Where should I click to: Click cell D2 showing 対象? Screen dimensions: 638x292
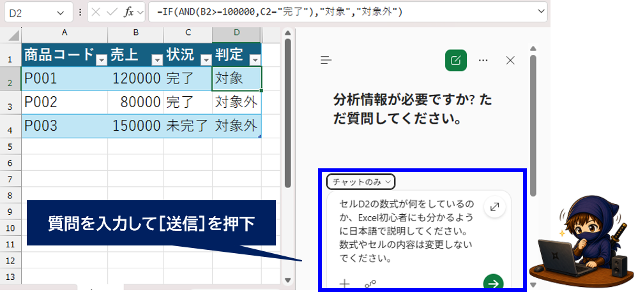[236, 79]
